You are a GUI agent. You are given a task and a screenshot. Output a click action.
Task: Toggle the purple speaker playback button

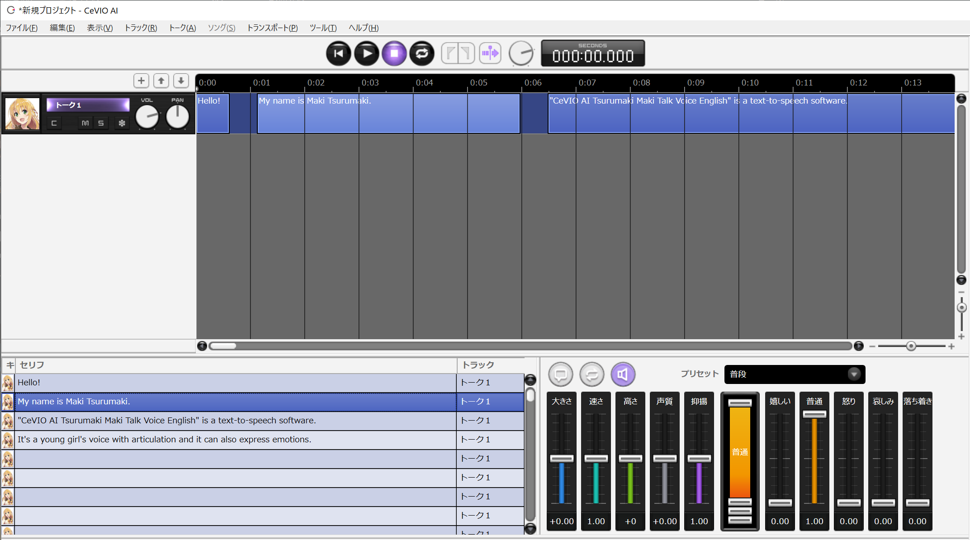(x=623, y=374)
